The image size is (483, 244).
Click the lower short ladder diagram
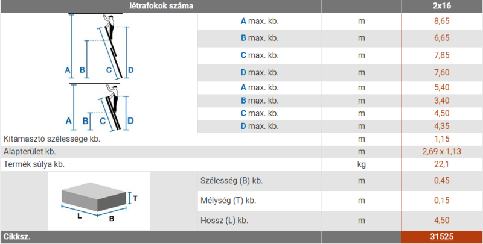100,107
